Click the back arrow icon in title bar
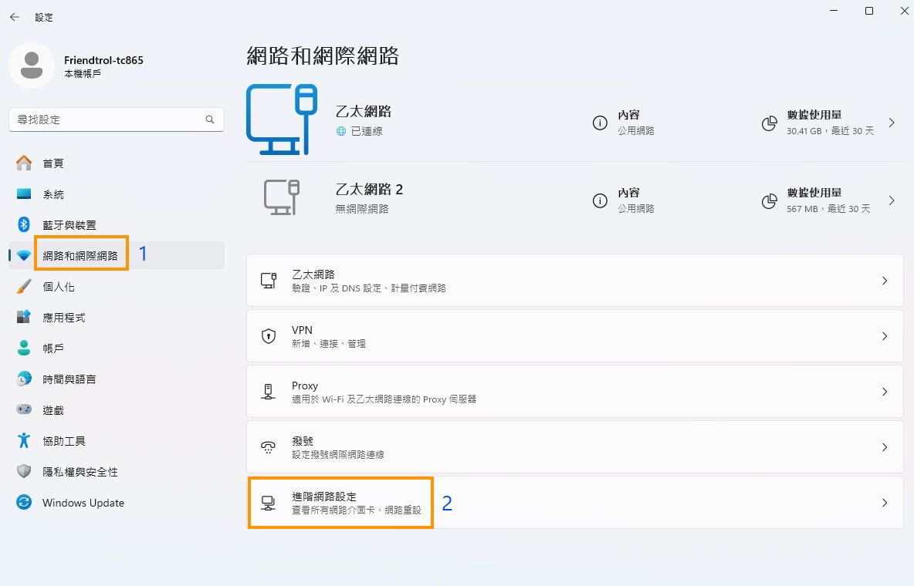 [x=14, y=17]
